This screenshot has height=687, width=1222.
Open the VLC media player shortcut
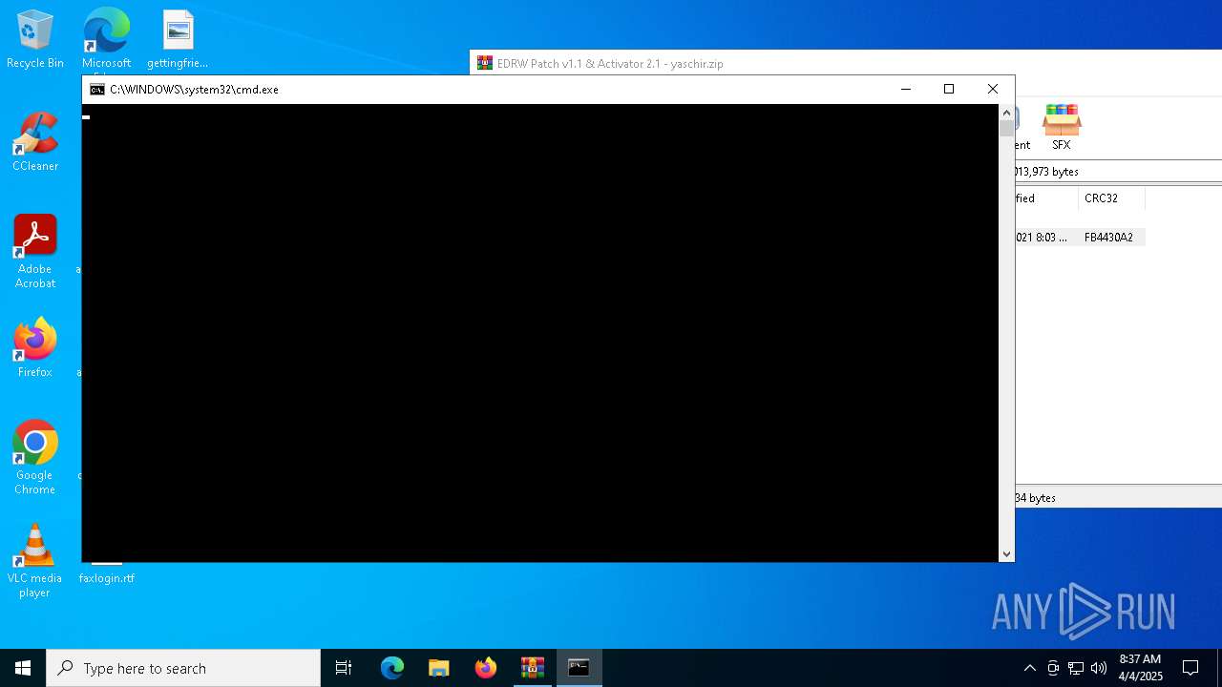[35, 561]
